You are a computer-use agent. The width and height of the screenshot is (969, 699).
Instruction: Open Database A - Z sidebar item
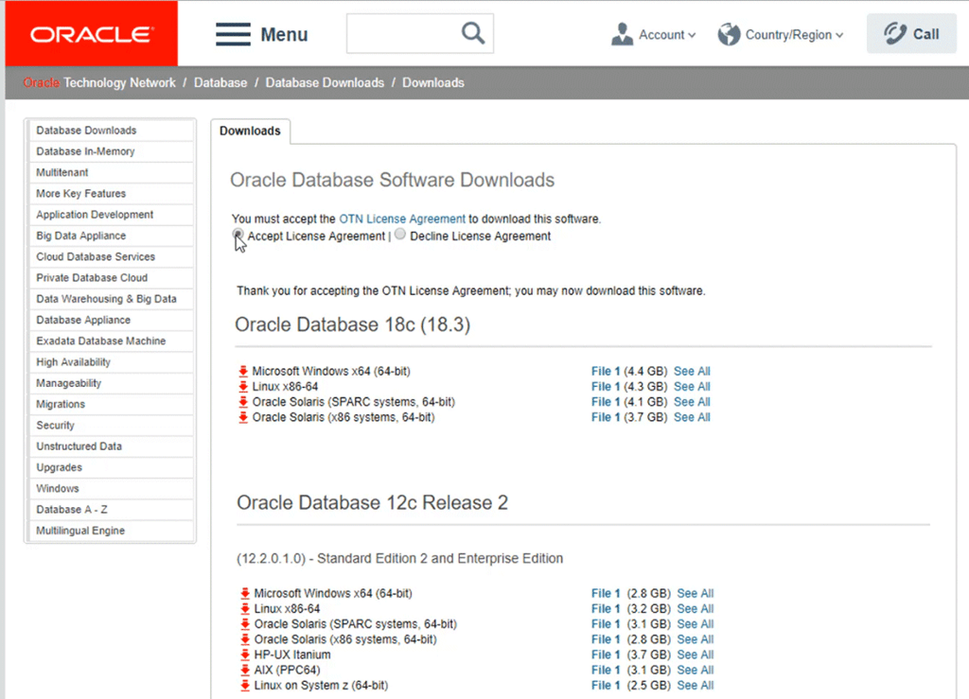click(112, 510)
